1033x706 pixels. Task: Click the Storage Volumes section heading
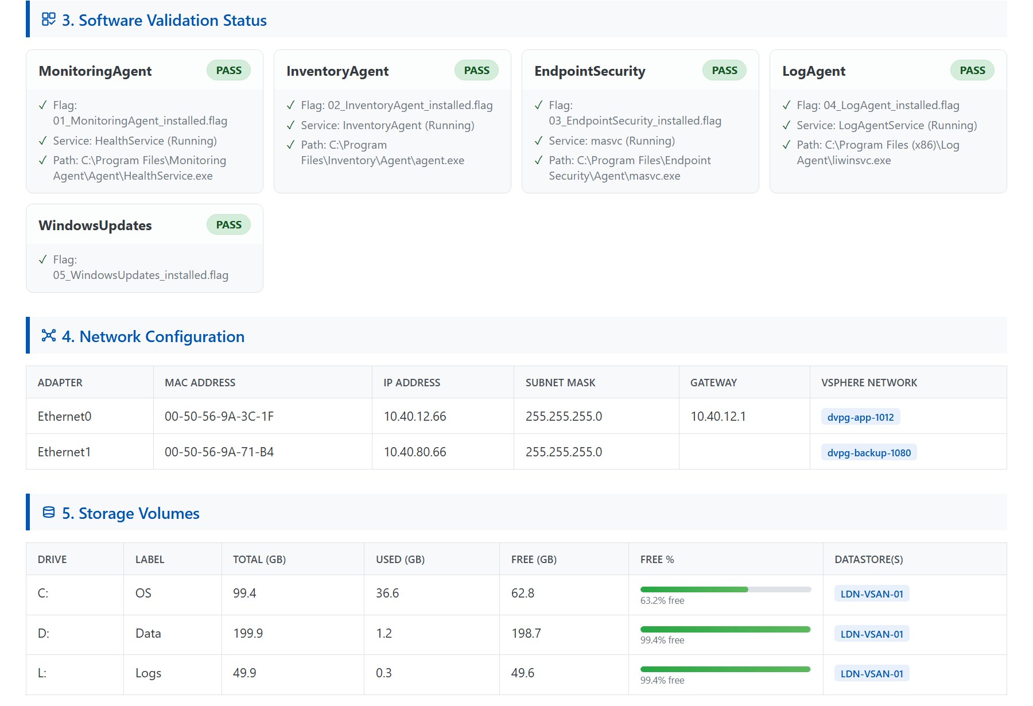tap(131, 513)
